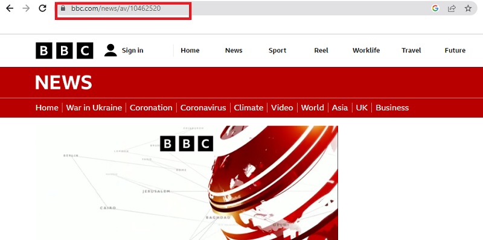Open the Video news tab
Image resolution: width=483 pixels, height=240 pixels.
click(282, 108)
